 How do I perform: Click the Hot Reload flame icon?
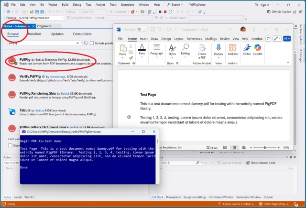133,11
